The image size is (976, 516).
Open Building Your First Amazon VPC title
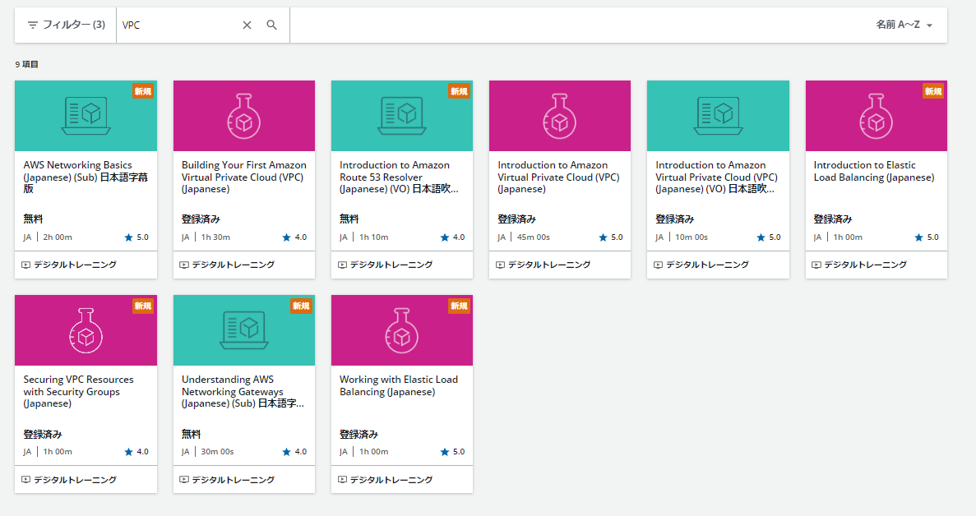pyautogui.click(x=244, y=177)
